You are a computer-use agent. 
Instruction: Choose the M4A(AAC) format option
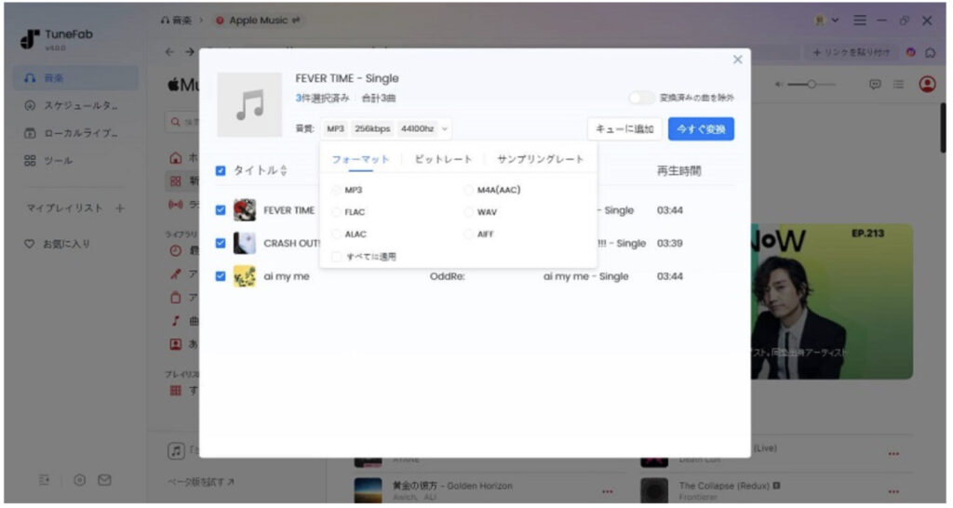[x=469, y=190]
